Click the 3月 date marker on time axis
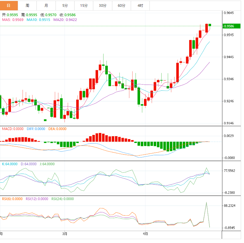Viewport: 244px width, 243px height. coord(65,234)
